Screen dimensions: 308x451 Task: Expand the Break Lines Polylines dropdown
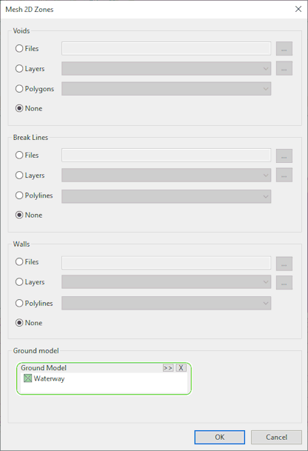click(x=167, y=196)
